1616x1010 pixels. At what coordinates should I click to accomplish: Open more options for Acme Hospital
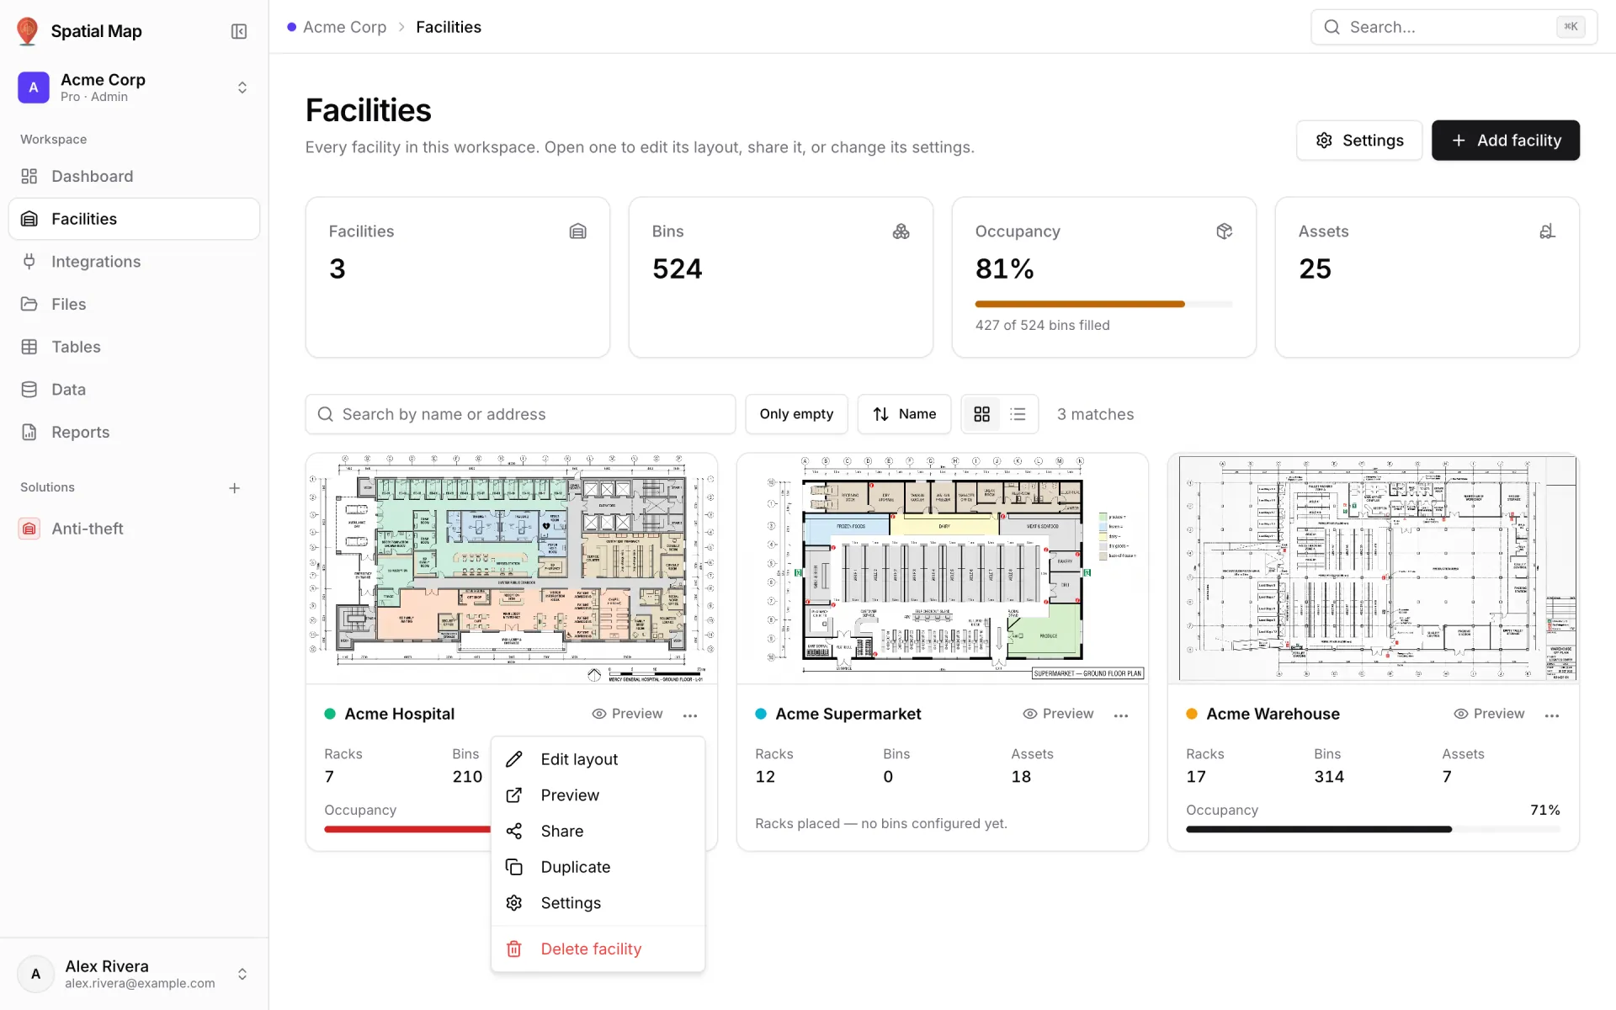[x=690, y=715]
